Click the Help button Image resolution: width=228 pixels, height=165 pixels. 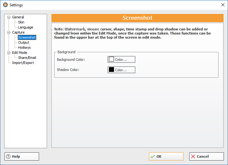22,156
